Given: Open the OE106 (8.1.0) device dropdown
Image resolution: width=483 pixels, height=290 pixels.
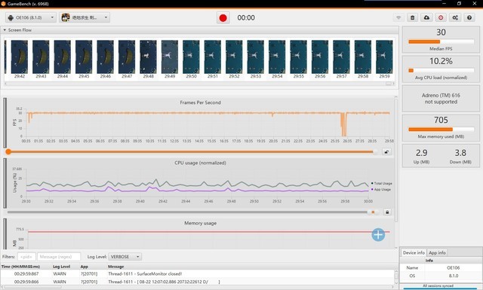Looking at the screenshot, I should 30,17.
